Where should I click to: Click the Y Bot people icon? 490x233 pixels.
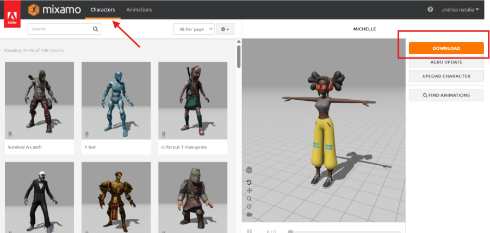(x=87, y=134)
